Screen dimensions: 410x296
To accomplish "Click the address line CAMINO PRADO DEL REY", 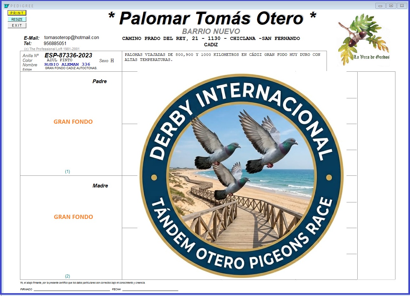I will pyautogui.click(x=211, y=38).
